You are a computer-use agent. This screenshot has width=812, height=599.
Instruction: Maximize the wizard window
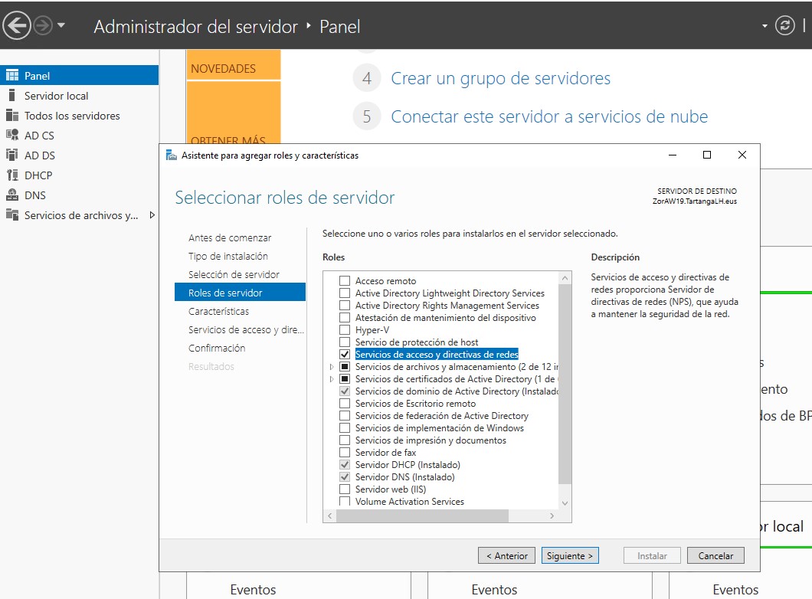click(x=707, y=155)
